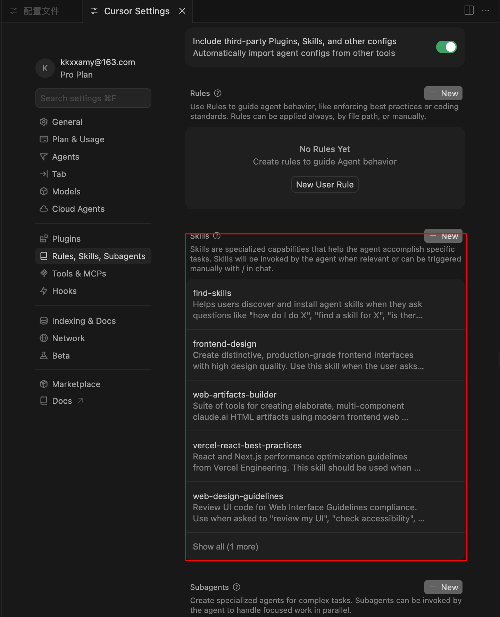The height and width of the screenshot is (617, 500).
Task: Click the New User Rule button
Action: [x=325, y=184]
